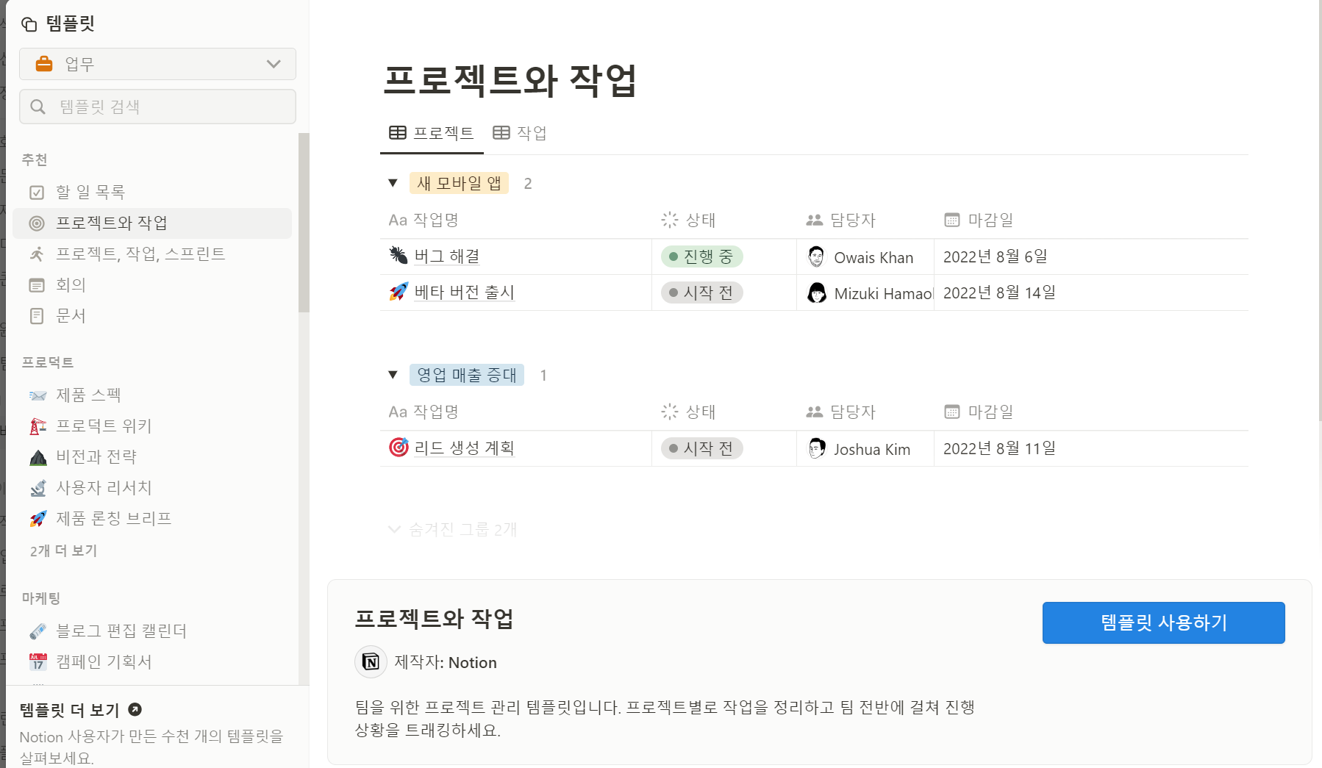Select 회의 template in sidebar

[x=152, y=285]
